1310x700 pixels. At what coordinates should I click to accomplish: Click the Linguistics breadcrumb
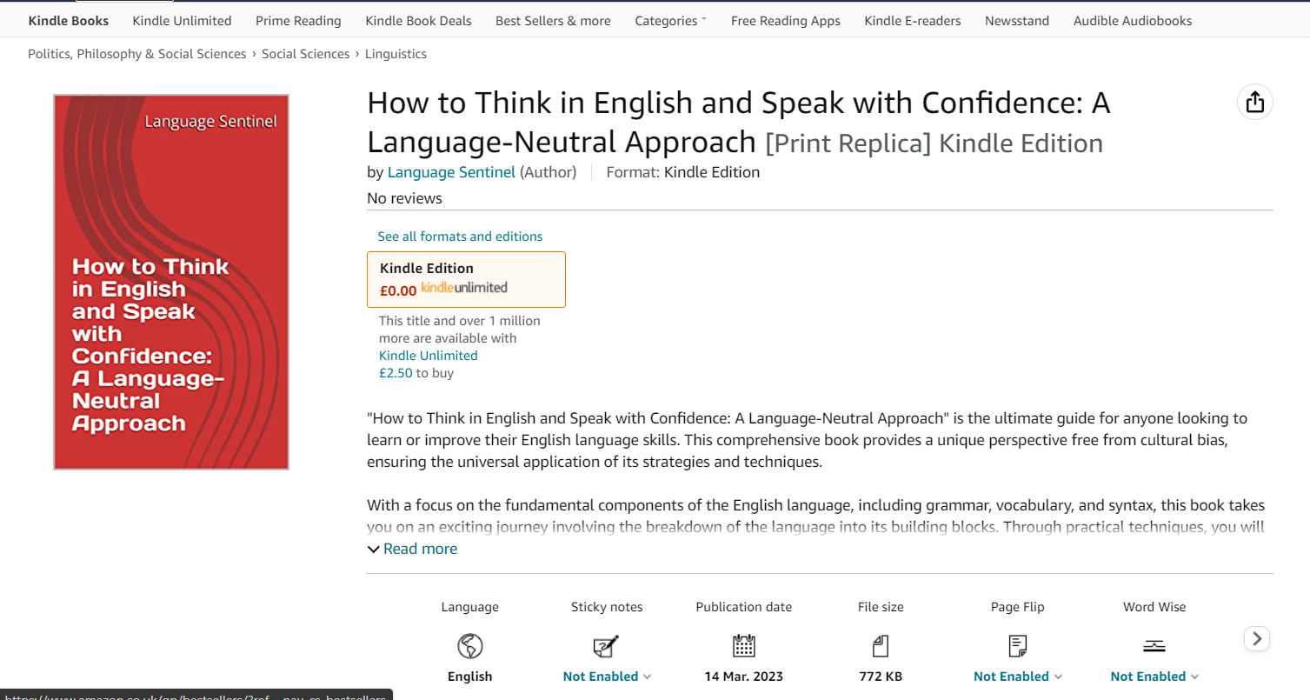(396, 54)
